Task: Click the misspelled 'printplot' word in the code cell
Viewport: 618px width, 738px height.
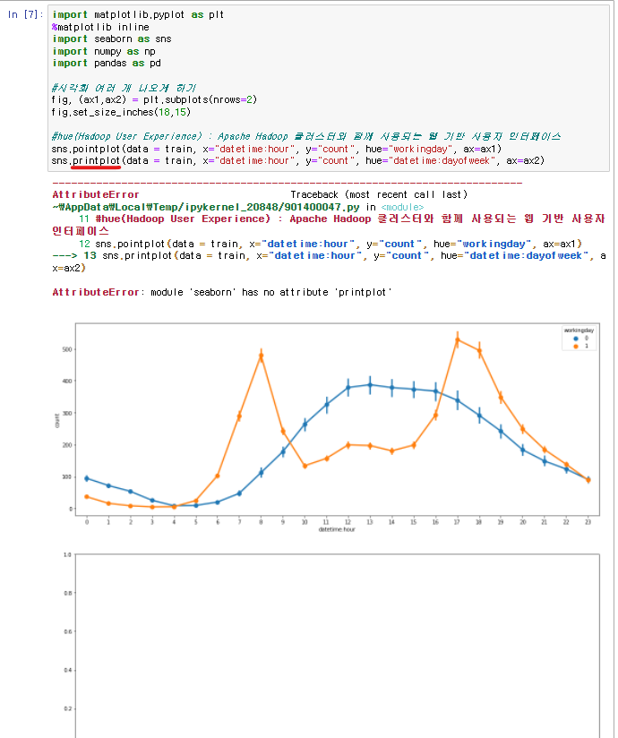Action: coord(97,160)
